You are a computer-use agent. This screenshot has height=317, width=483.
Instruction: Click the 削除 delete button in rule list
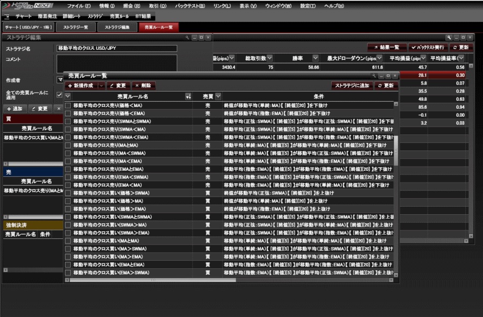(143, 86)
